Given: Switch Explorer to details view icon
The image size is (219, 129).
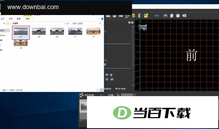Looking at the screenshot, I should pyautogui.click(x=98, y=90).
